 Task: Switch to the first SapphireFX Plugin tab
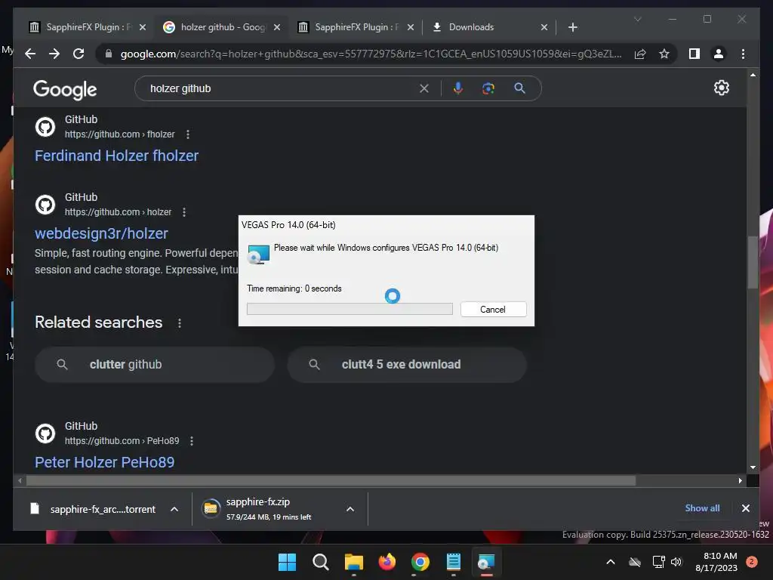click(88, 27)
